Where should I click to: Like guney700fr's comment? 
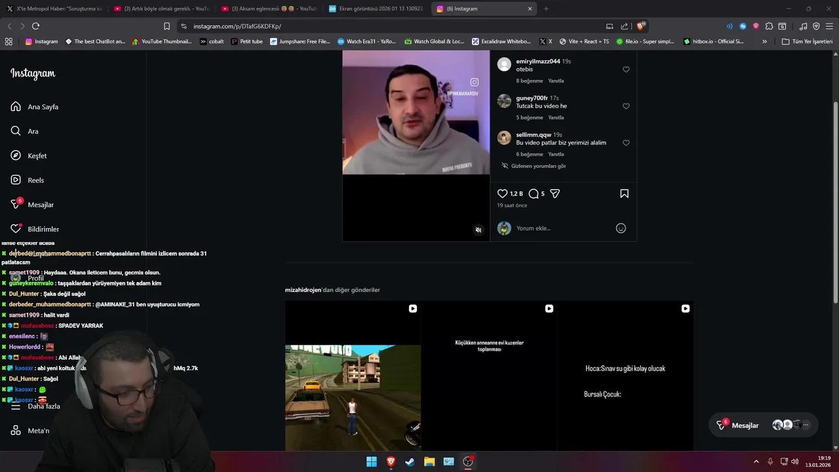point(626,106)
